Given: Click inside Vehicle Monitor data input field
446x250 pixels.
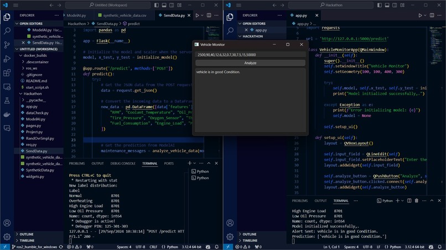Looking at the screenshot, I should (x=250, y=55).
